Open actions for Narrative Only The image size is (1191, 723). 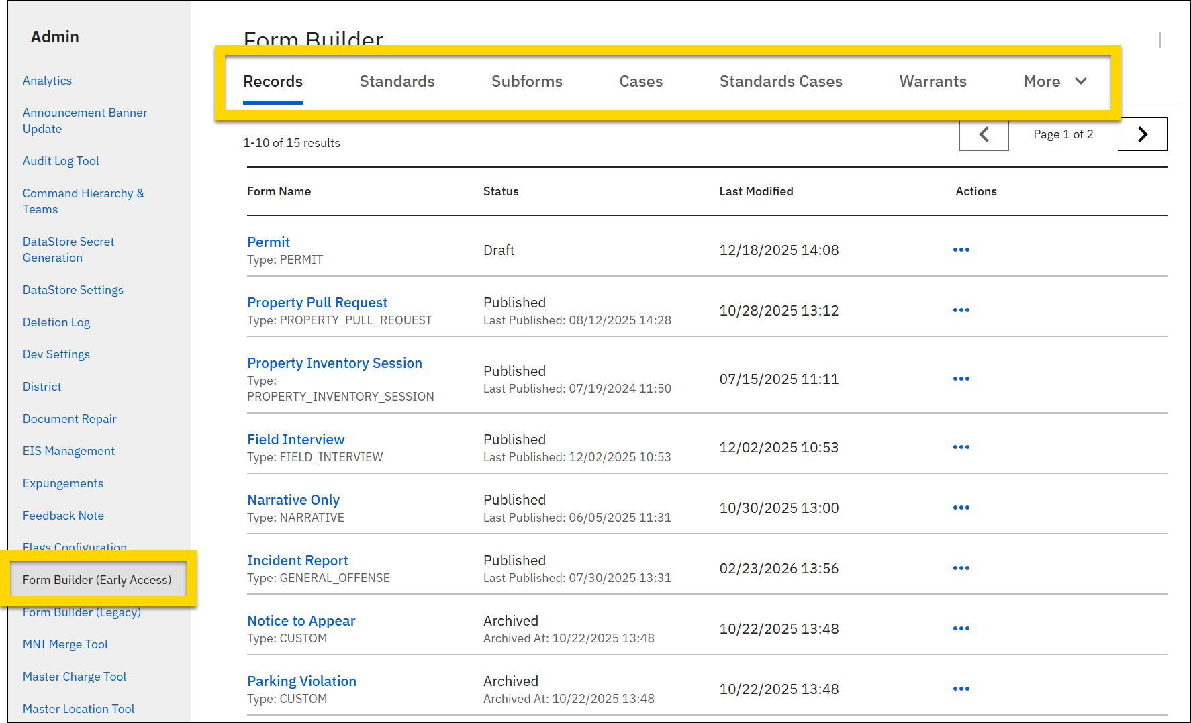[961, 508]
